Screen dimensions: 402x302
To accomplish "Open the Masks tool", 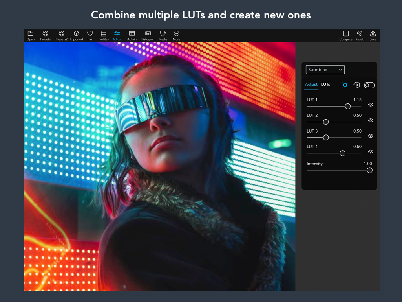I will click(163, 35).
